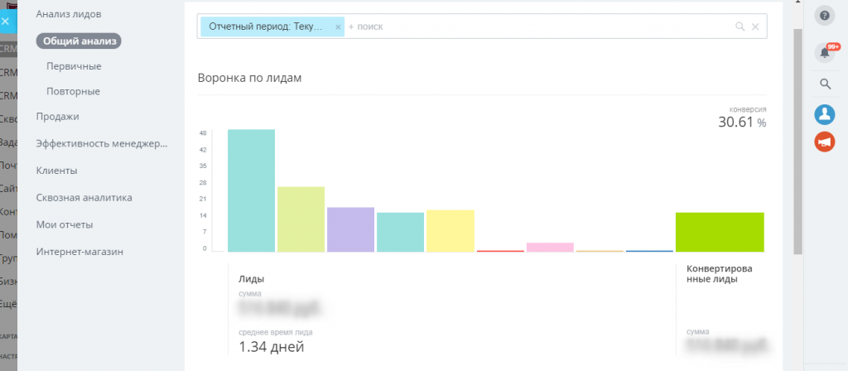Click the magnifier icon in the right sidebar
The image size is (848, 371).
coord(825,84)
